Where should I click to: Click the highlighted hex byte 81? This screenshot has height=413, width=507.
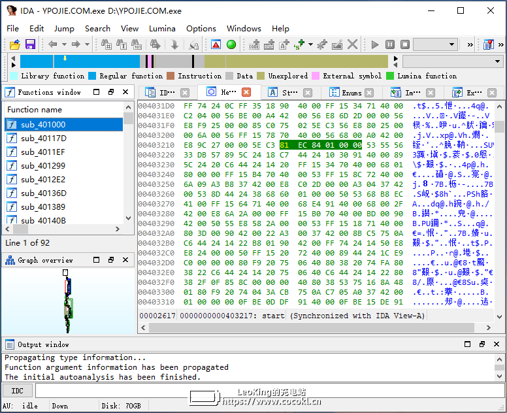(x=284, y=145)
